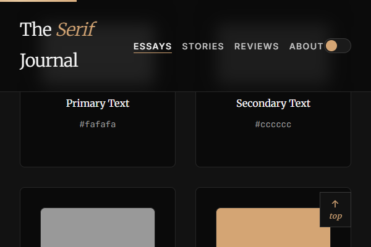Go to the Stories section
The width and height of the screenshot is (371, 247).
coord(203,46)
